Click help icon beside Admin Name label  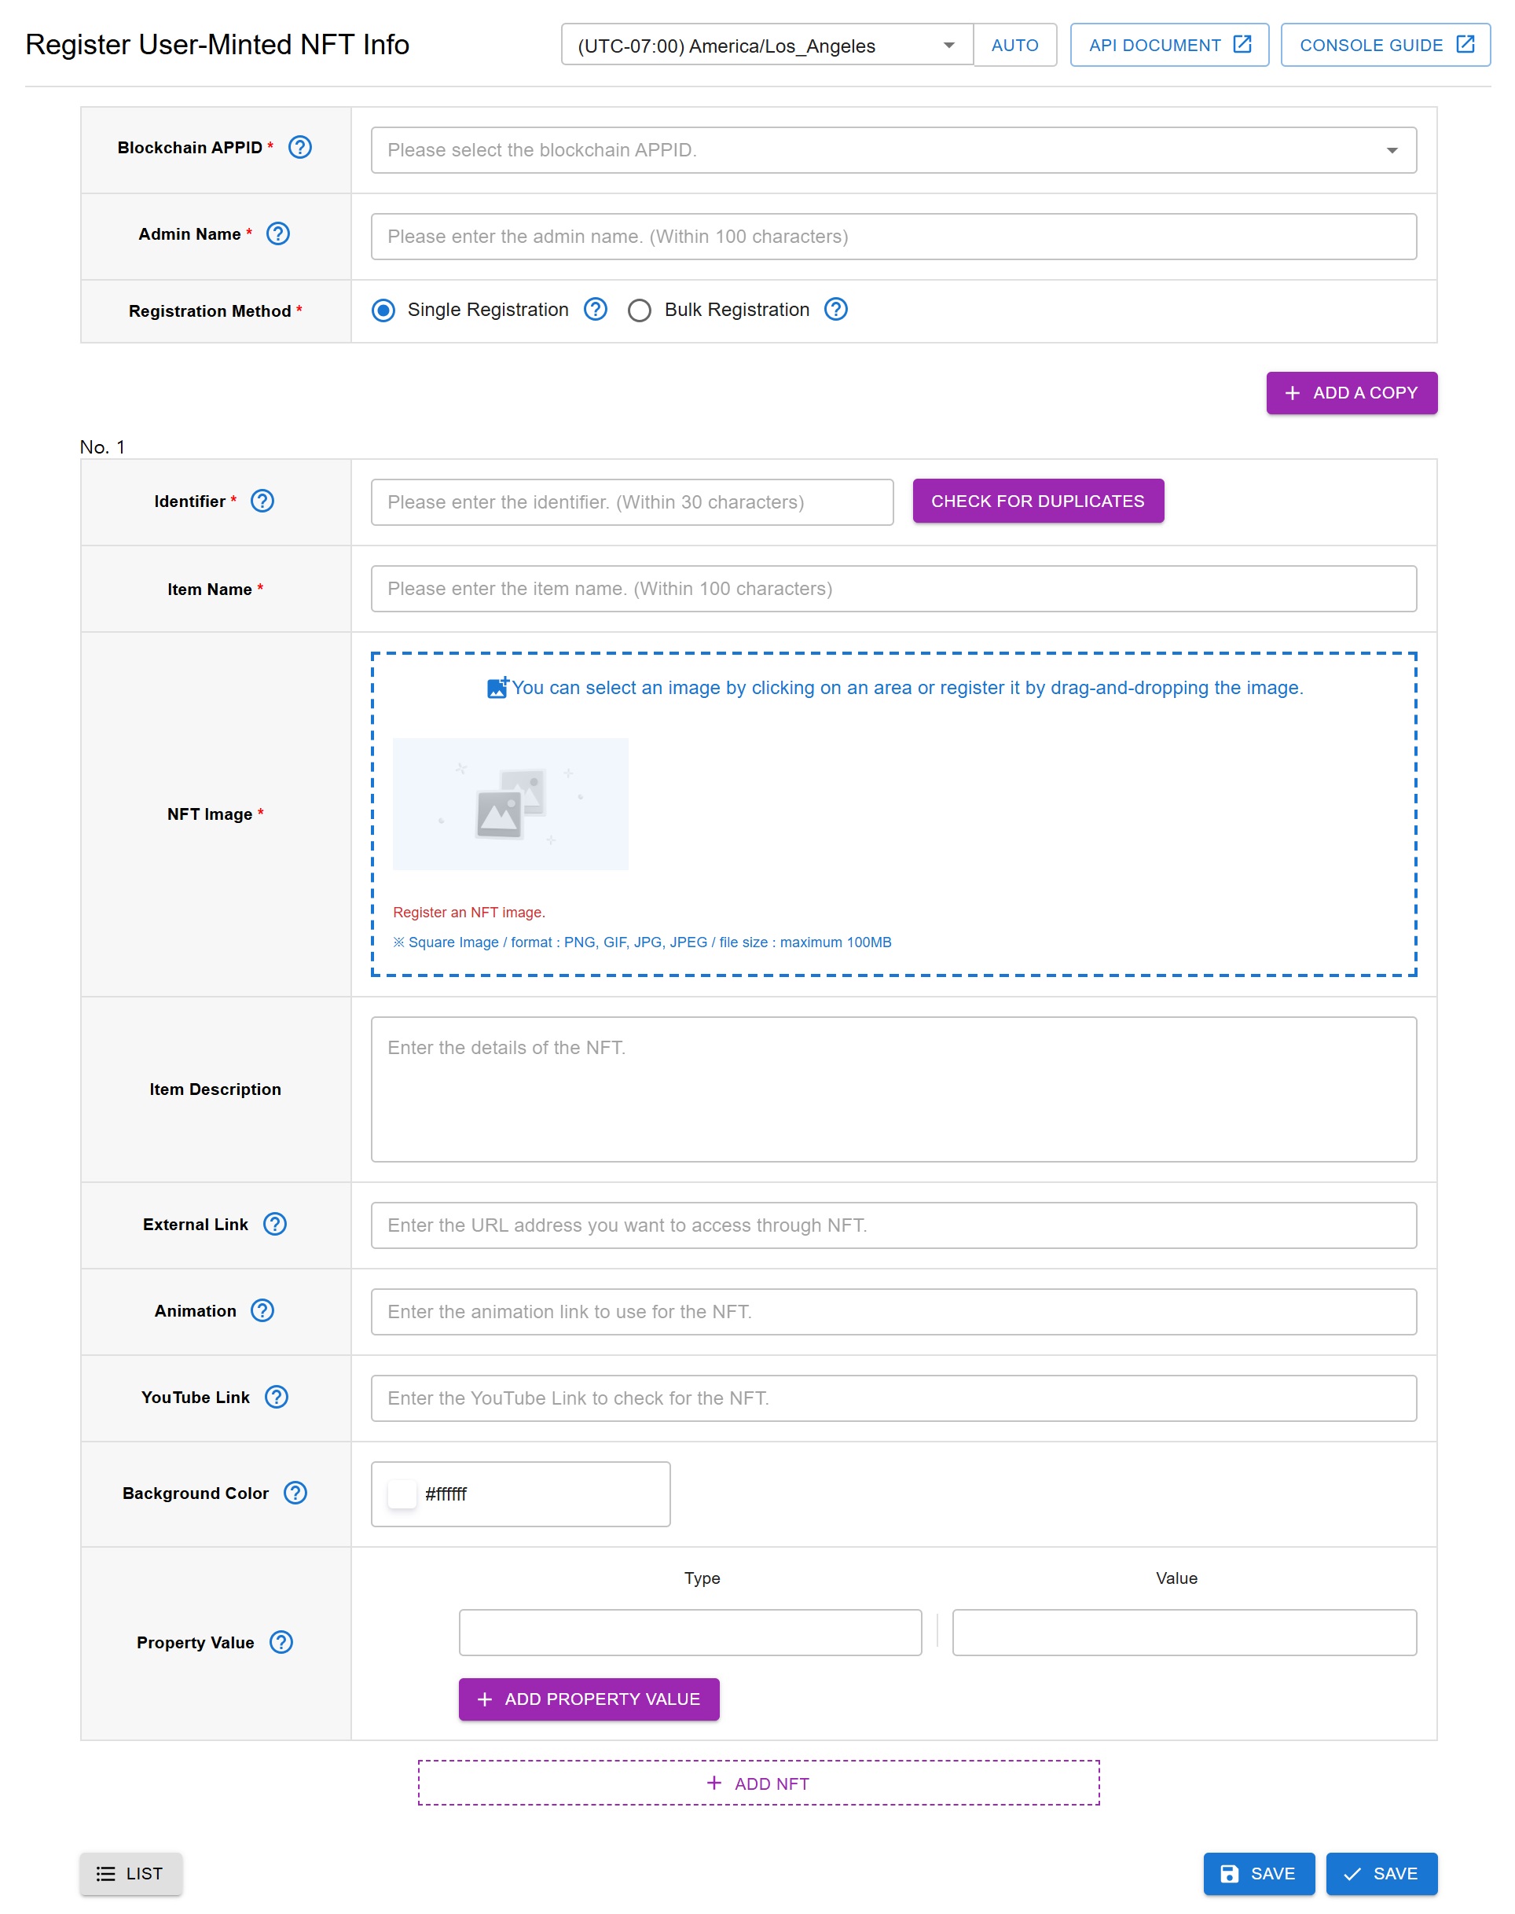pyautogui.click(x=277, y=233)
